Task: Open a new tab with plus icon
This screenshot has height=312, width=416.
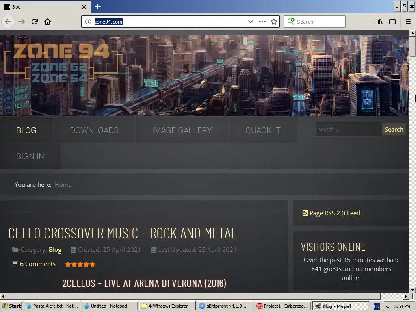Action: coord(98,6)
